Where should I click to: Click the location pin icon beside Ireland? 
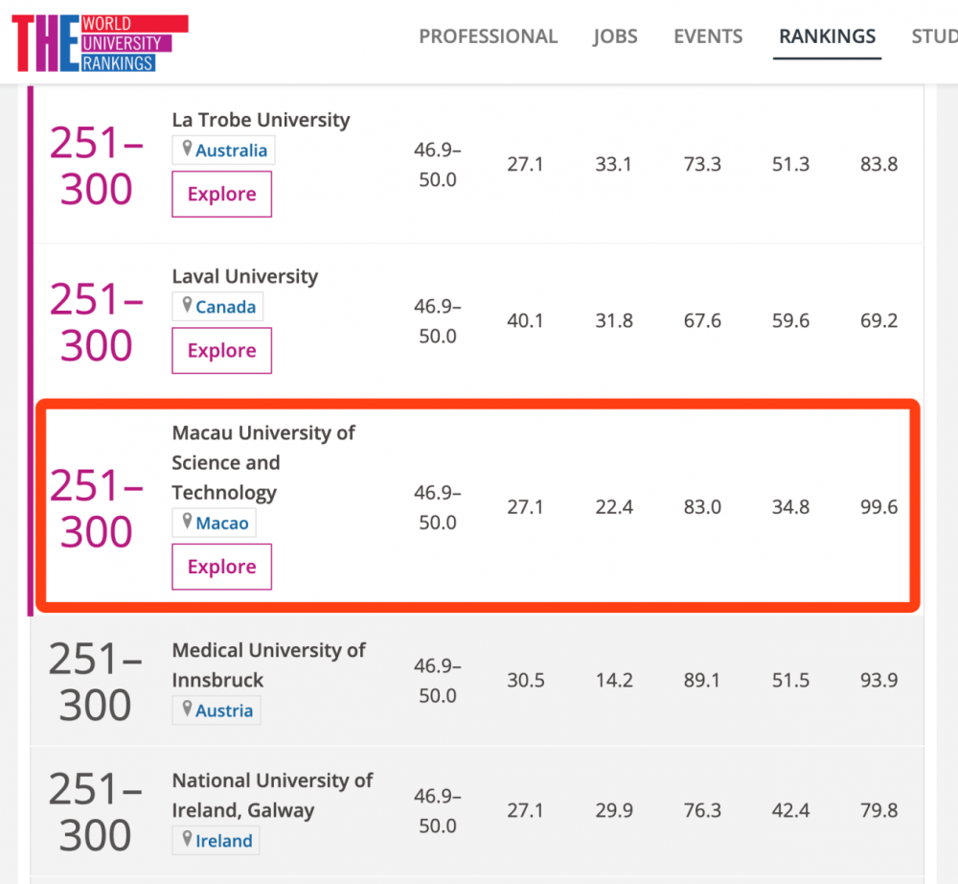(x=187, y=839)
